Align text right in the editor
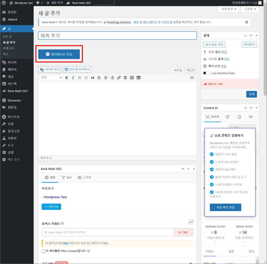The height and width of the screenshot is (264, 267). click(x=112, y=78)
